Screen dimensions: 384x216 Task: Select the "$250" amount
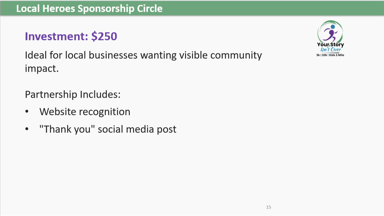pyautogui.click(x=104, y=36)
